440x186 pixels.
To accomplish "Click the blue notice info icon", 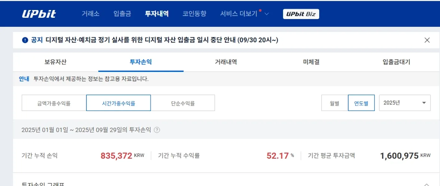I will click(25, 40).
